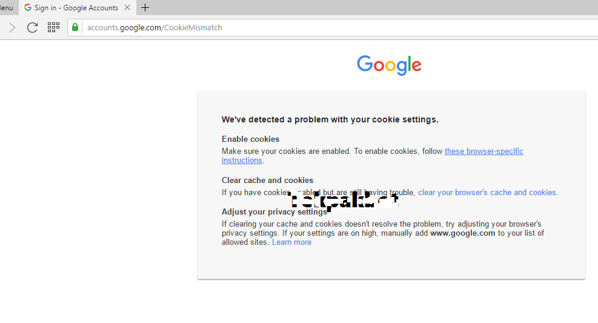
Task: Click the Forward navigation arrow
Action: (x=12, y=27)
